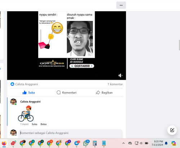Open the network tray icon
Screen dimensions: 180x148
[x=136, y=143]
